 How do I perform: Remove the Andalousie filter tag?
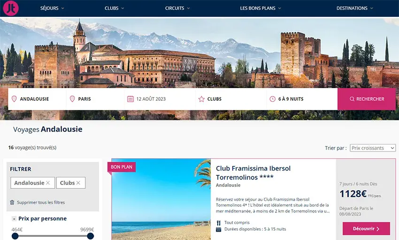tap(48, 183)
